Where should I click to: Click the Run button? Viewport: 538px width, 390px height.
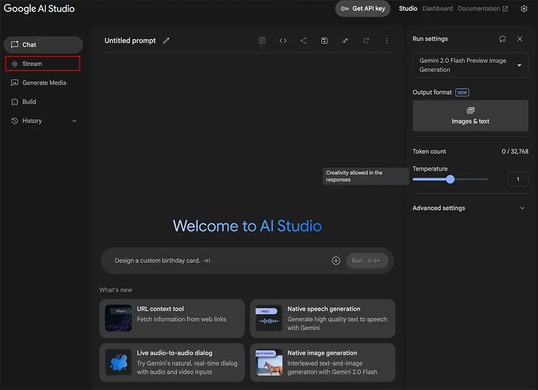tap(367, 261)
